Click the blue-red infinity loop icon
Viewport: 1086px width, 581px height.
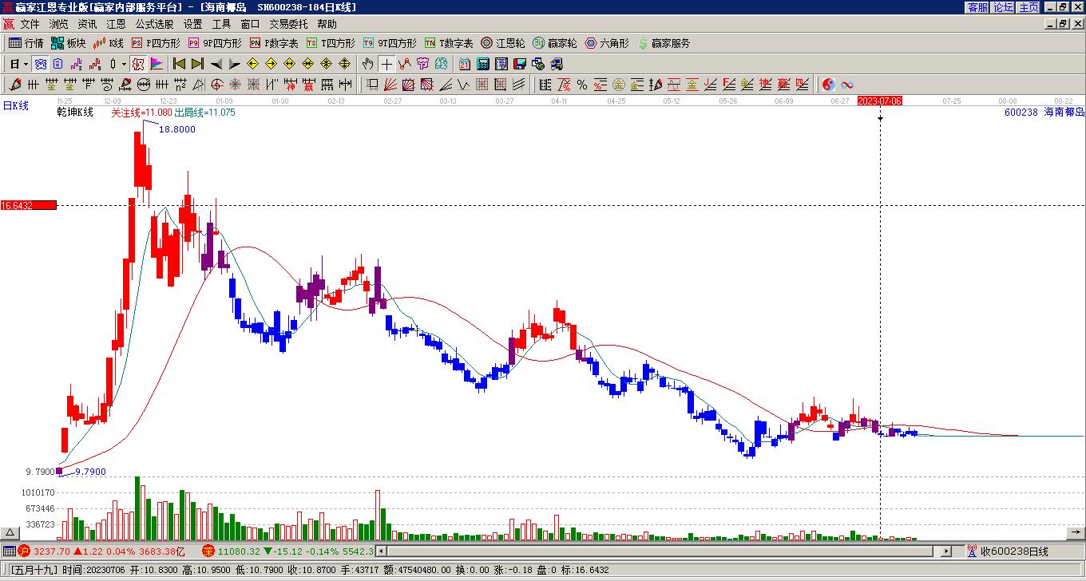tap(847, 85)
